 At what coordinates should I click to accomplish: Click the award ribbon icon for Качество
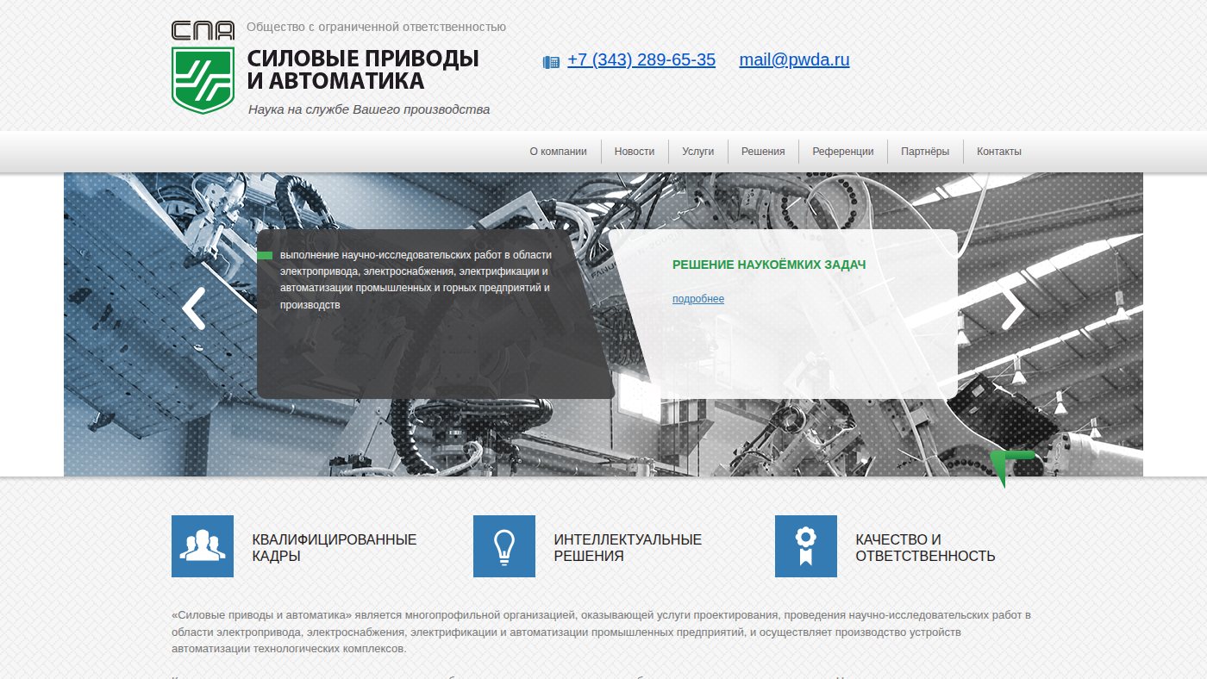point(806,546)
